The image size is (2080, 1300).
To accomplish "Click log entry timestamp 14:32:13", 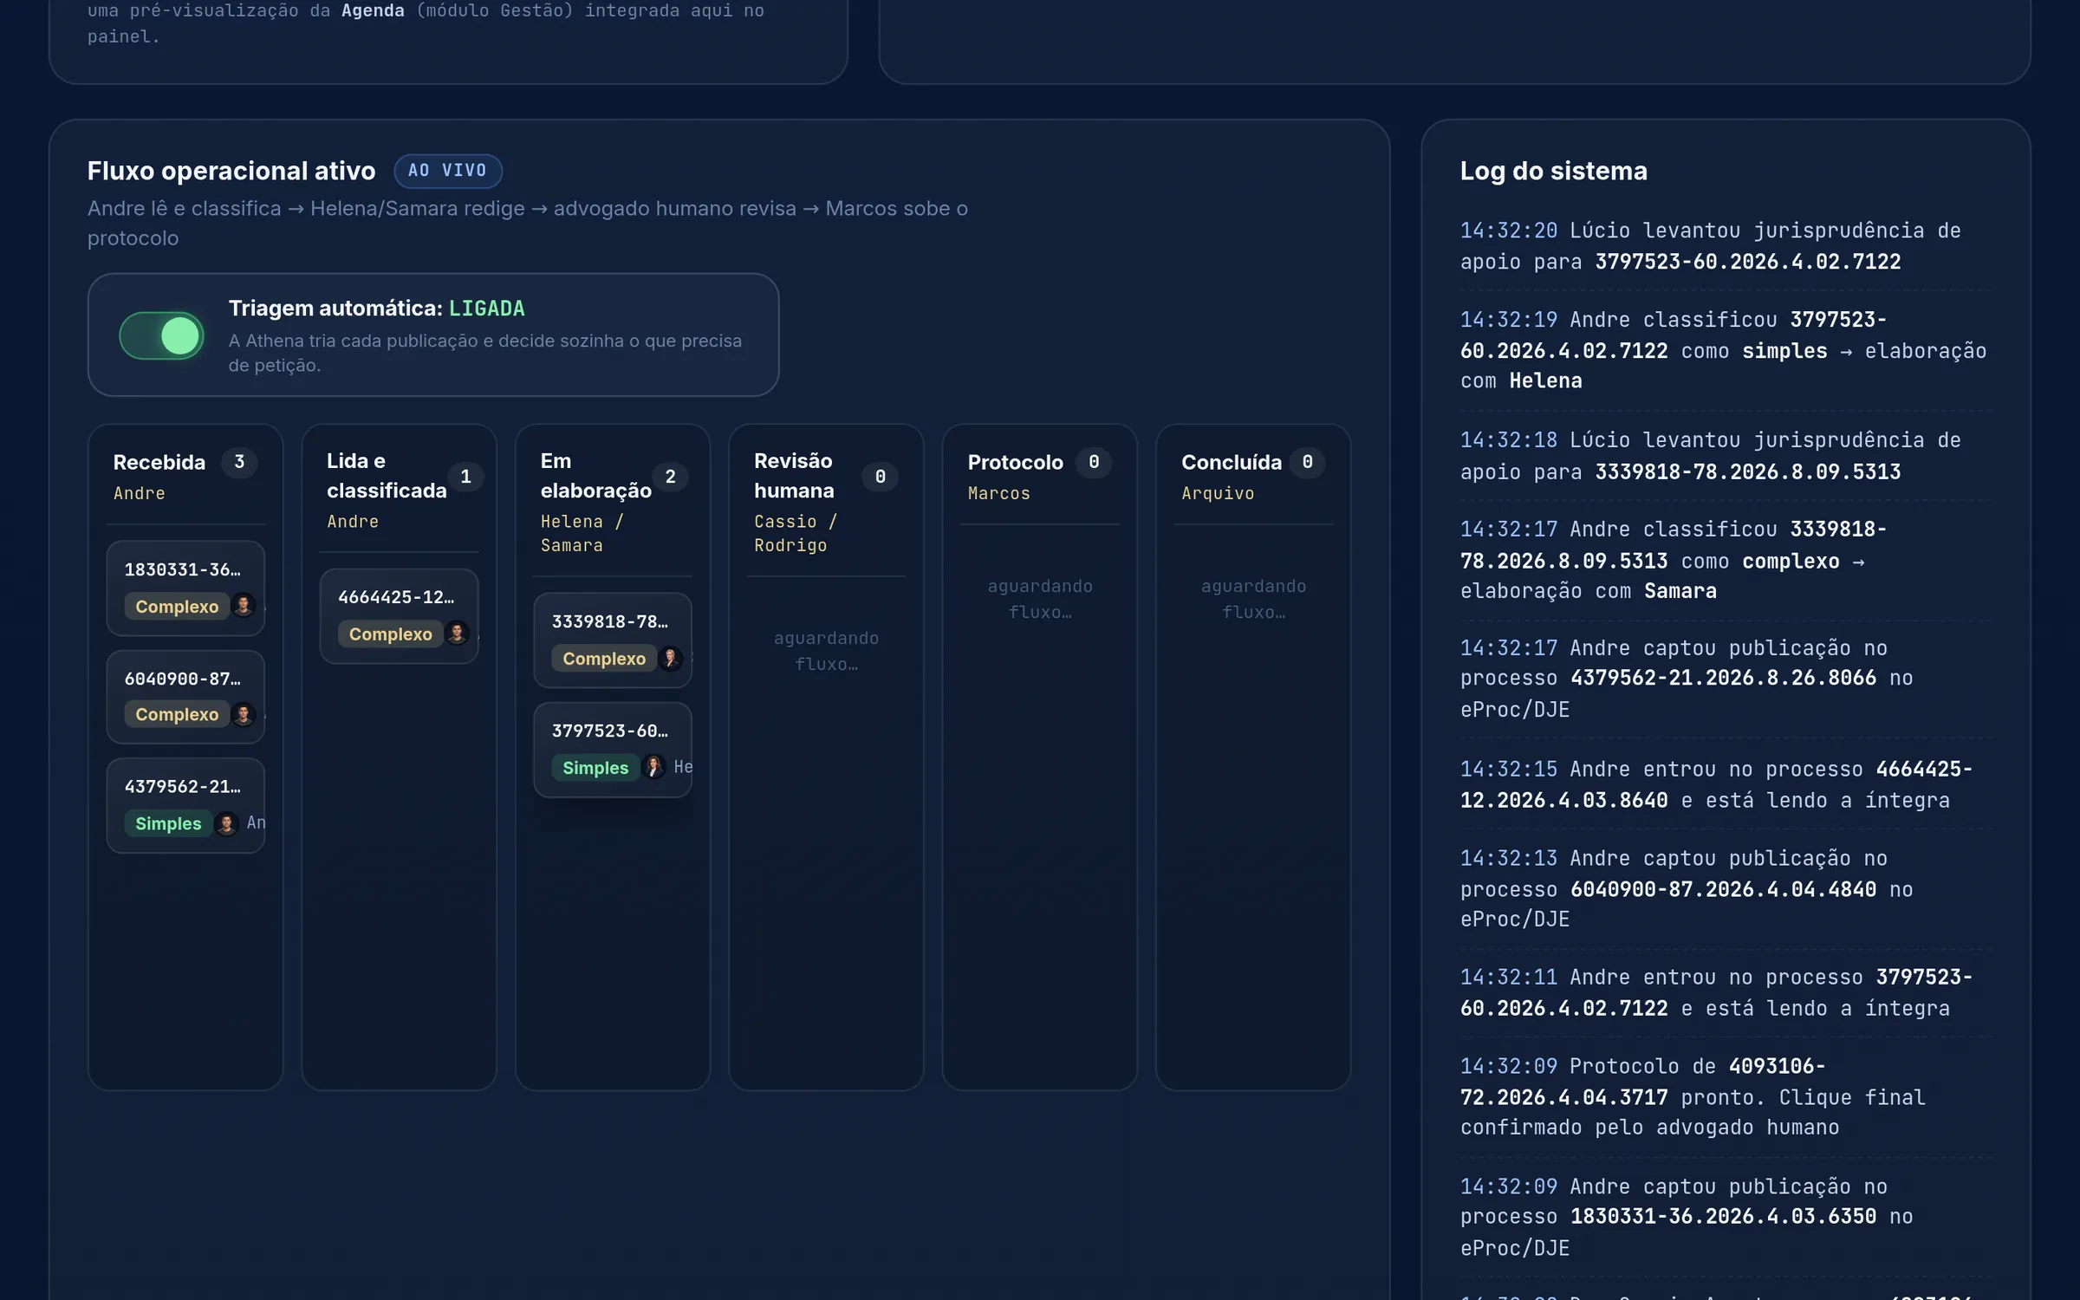I will coord(1509,859).
